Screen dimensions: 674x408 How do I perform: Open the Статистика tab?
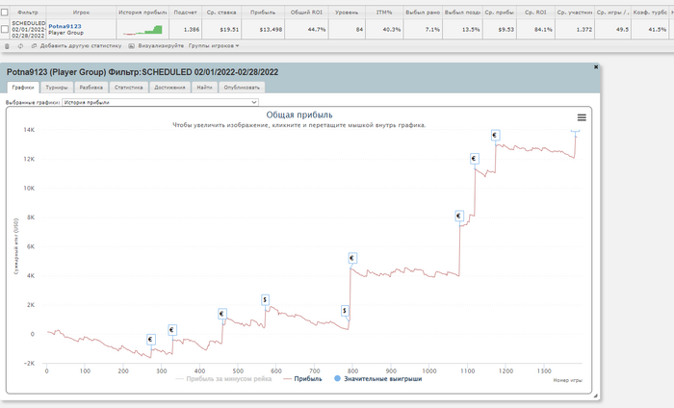tap(128, 88)
